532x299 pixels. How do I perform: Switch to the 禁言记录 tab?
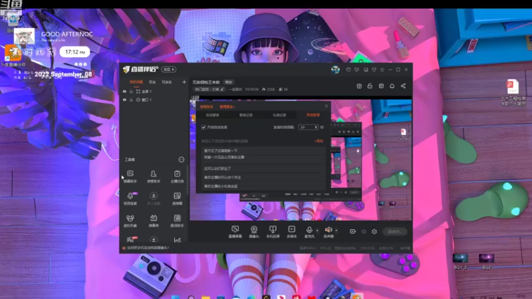246,115
